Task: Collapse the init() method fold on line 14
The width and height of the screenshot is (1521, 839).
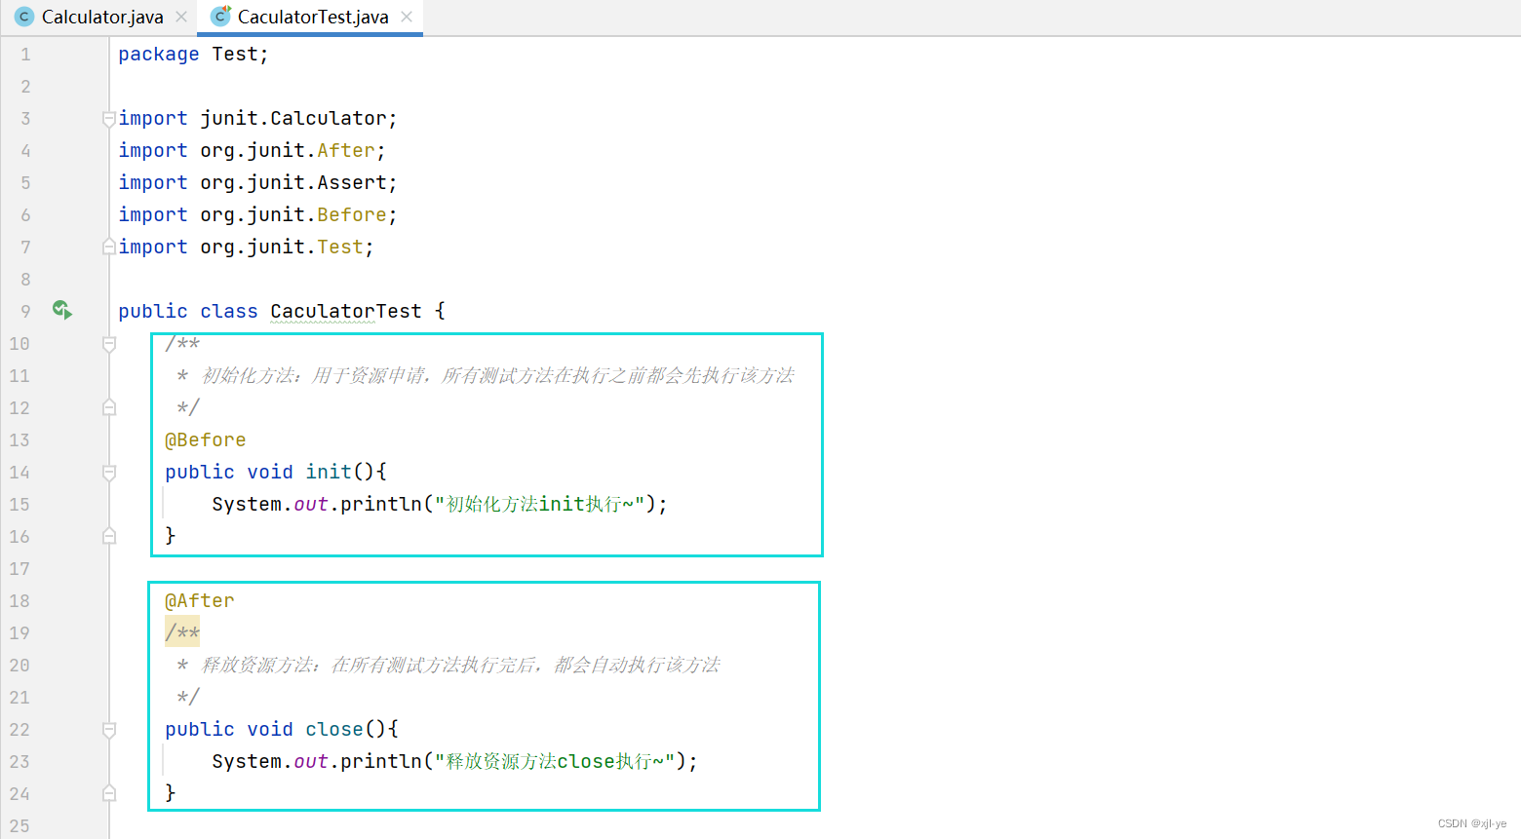Action: [109, 473]
